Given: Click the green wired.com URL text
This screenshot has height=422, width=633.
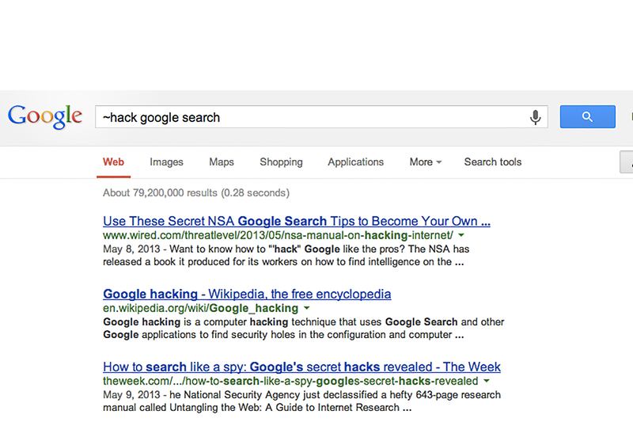Looking at the screenshot, I should pos(278,236).
